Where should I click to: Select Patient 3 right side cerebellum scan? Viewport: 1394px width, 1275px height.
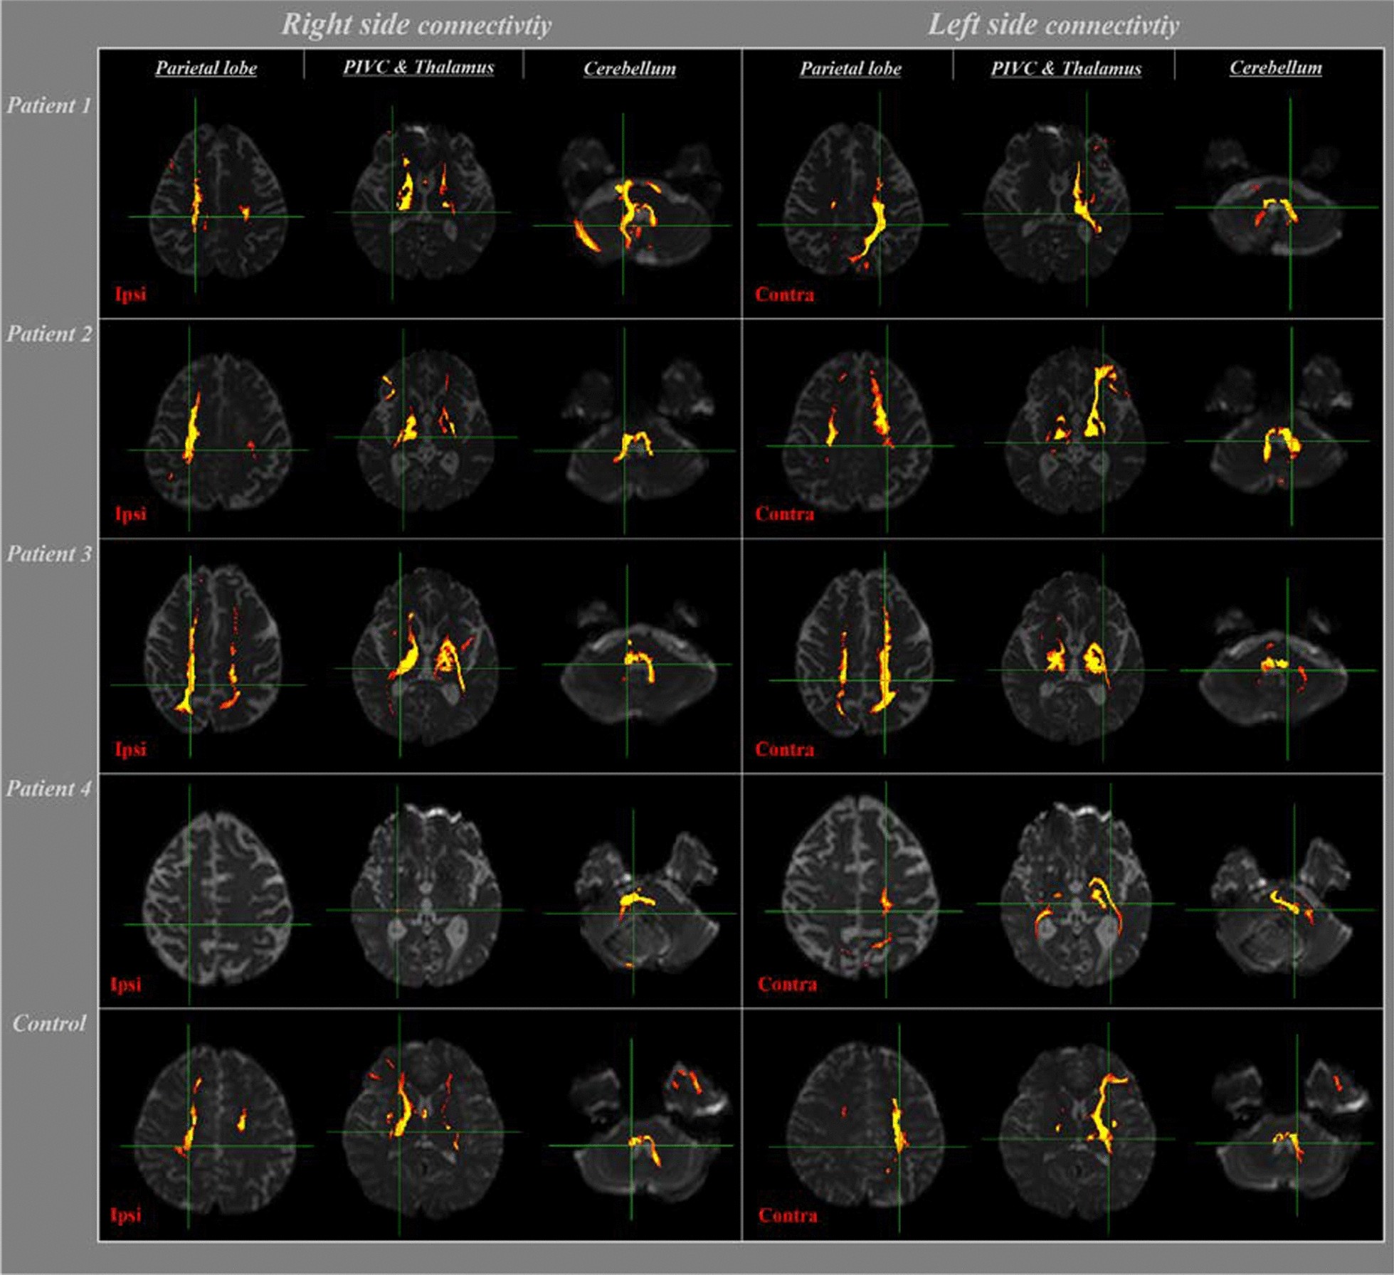click(639, 662)
